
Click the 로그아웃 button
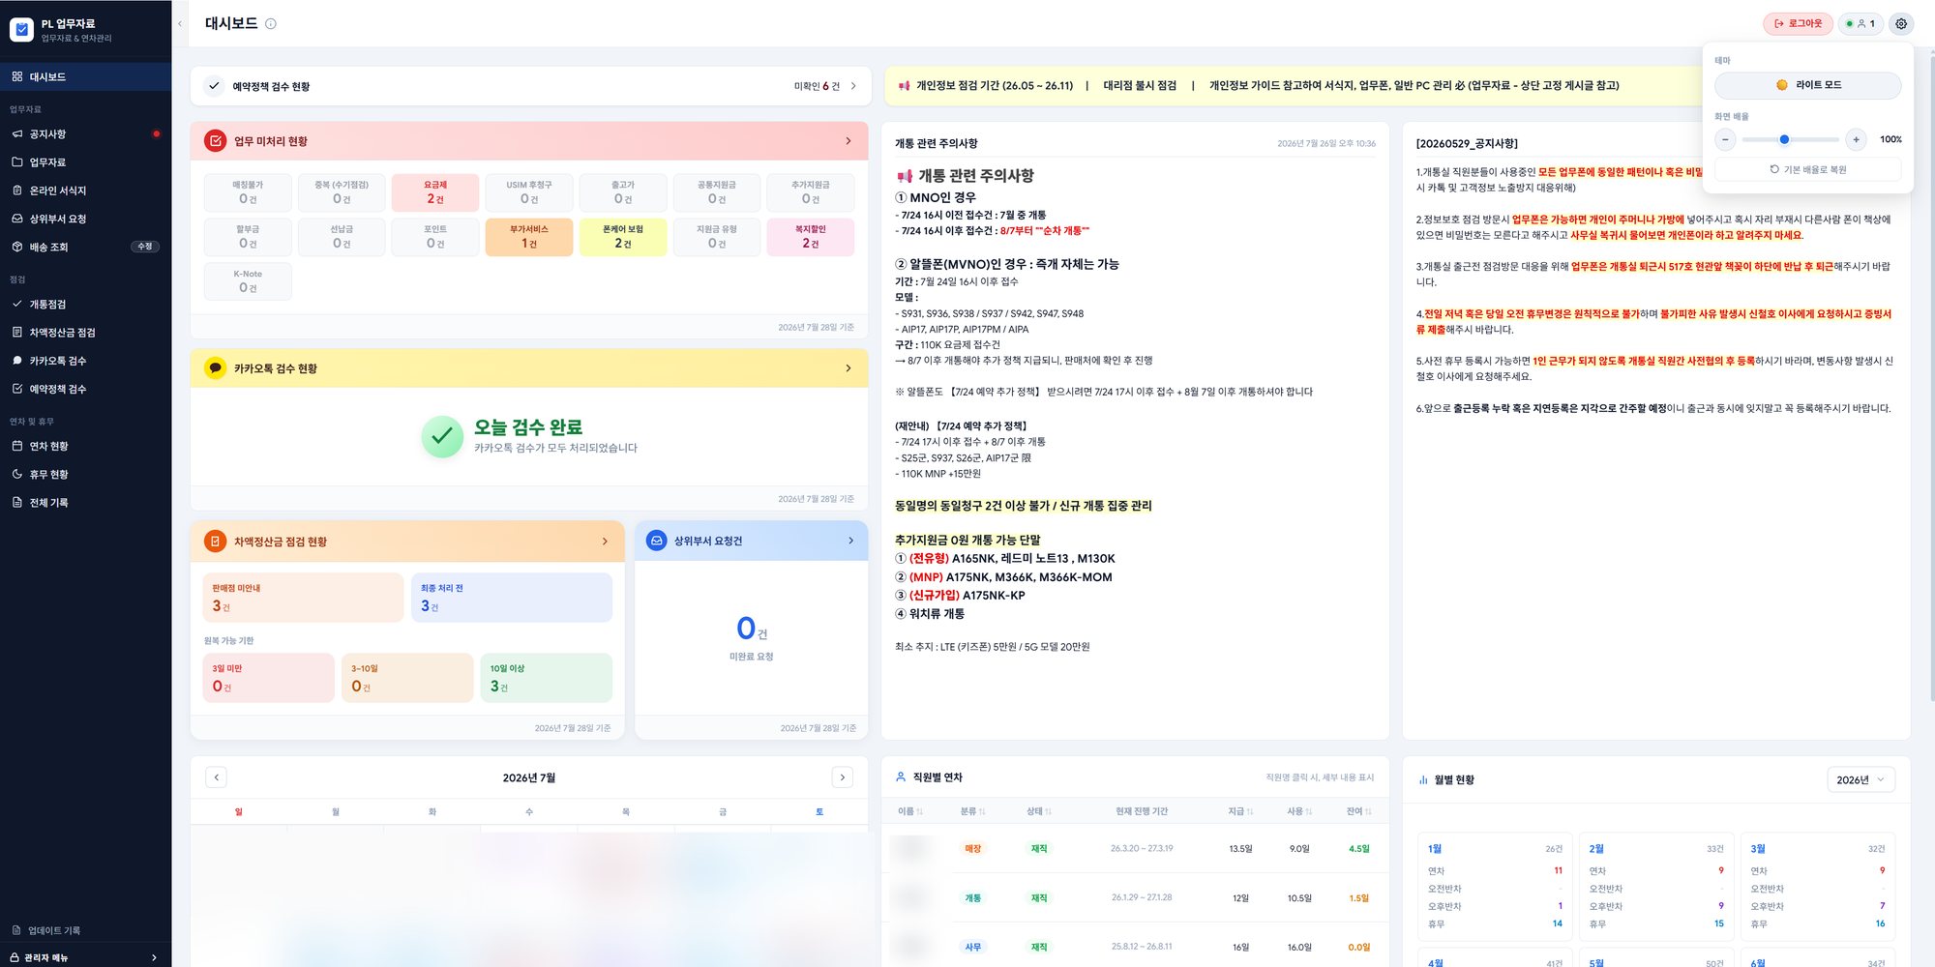(x=1798, y=23)
